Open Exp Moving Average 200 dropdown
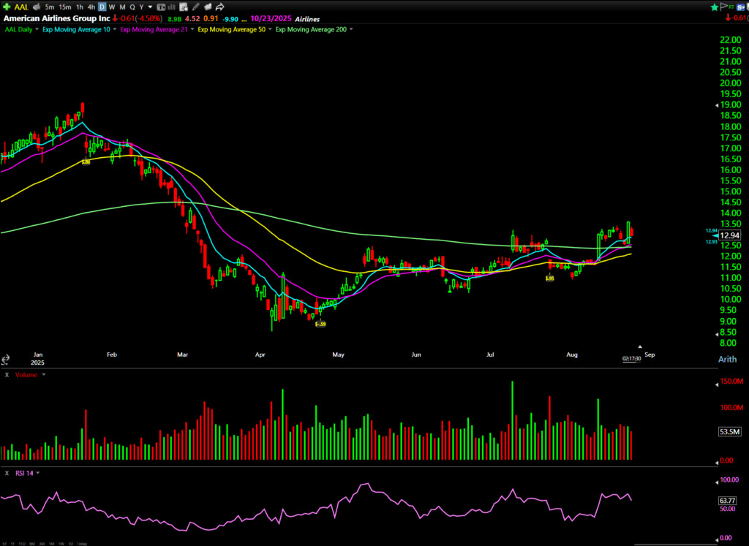749x546 pixels. pyautogui.click(x=351, y=29)
